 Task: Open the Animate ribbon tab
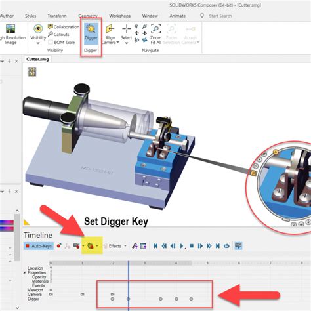pyautogui.click(x=177, y=16)
